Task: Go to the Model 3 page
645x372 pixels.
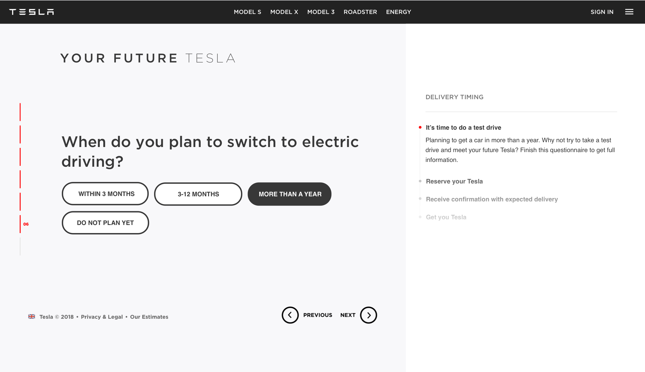Action: pos(321,12)
